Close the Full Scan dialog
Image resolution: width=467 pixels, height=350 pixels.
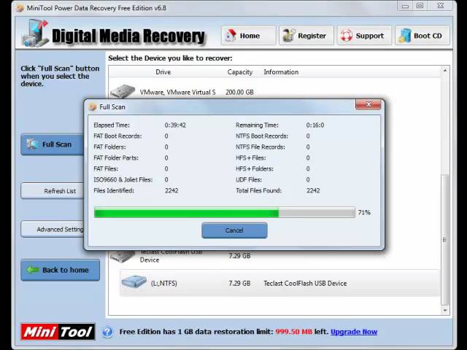click(368, 105)
